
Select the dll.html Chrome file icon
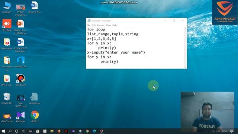point(35,117)
